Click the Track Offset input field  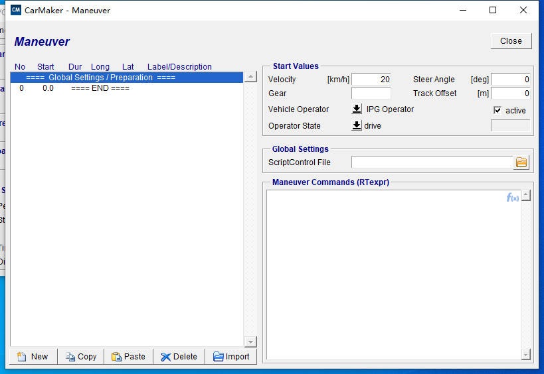[x=511, y=93]
